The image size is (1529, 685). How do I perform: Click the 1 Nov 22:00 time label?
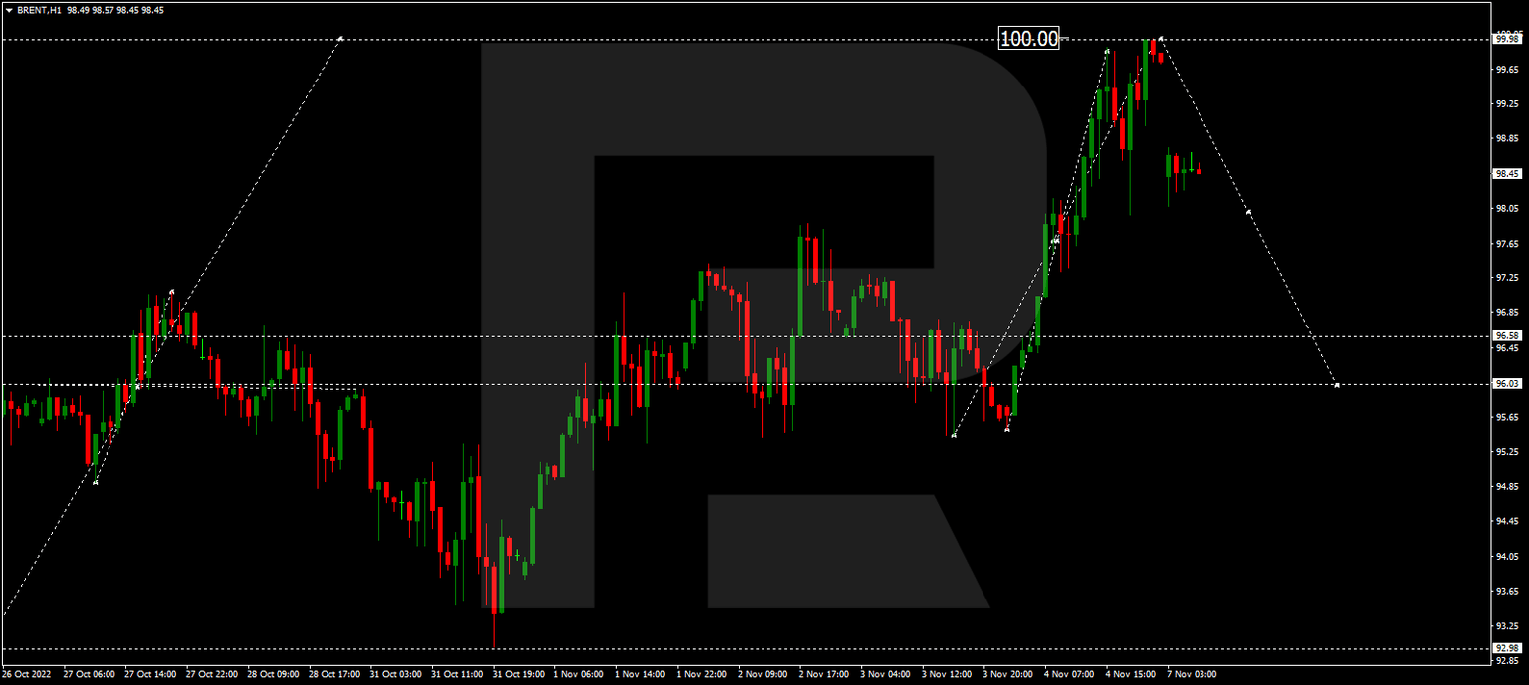coord(702,674)
